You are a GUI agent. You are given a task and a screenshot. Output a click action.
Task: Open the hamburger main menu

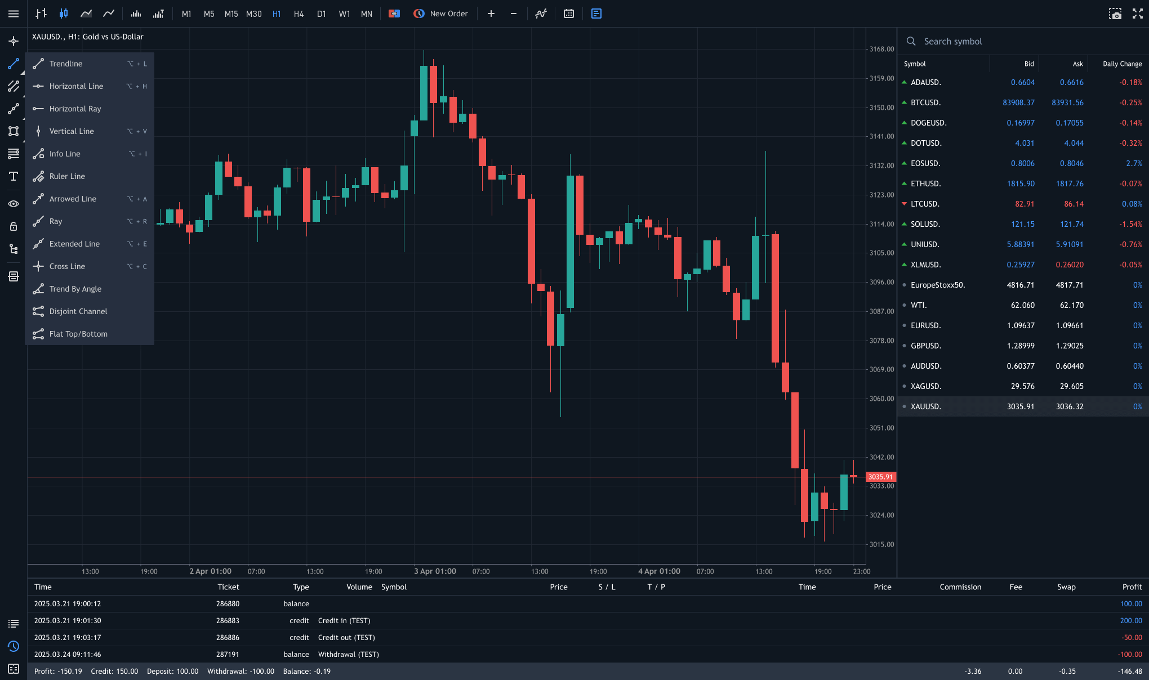click(x=14, y=14)
